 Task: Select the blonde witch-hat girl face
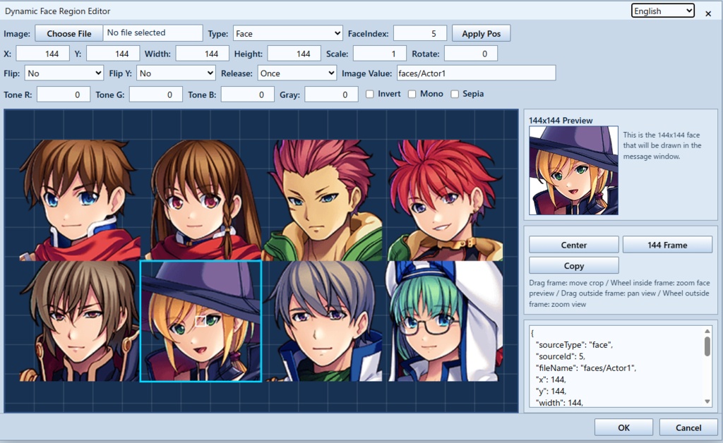point(201,321)
